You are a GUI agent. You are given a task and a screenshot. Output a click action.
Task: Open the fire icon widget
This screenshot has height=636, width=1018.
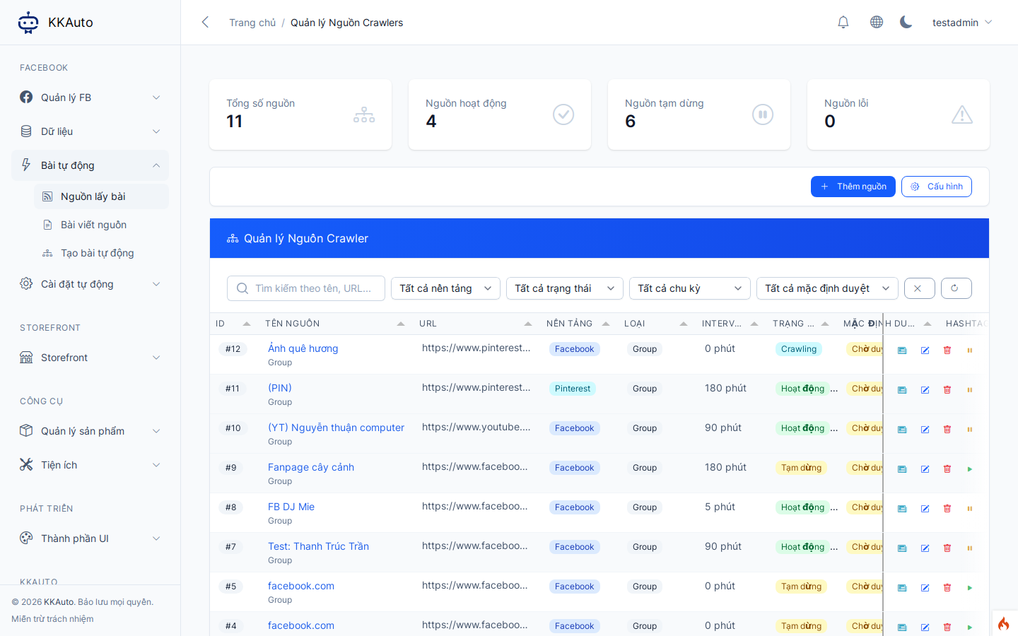pyautogui.click(x=1004, y=623)
